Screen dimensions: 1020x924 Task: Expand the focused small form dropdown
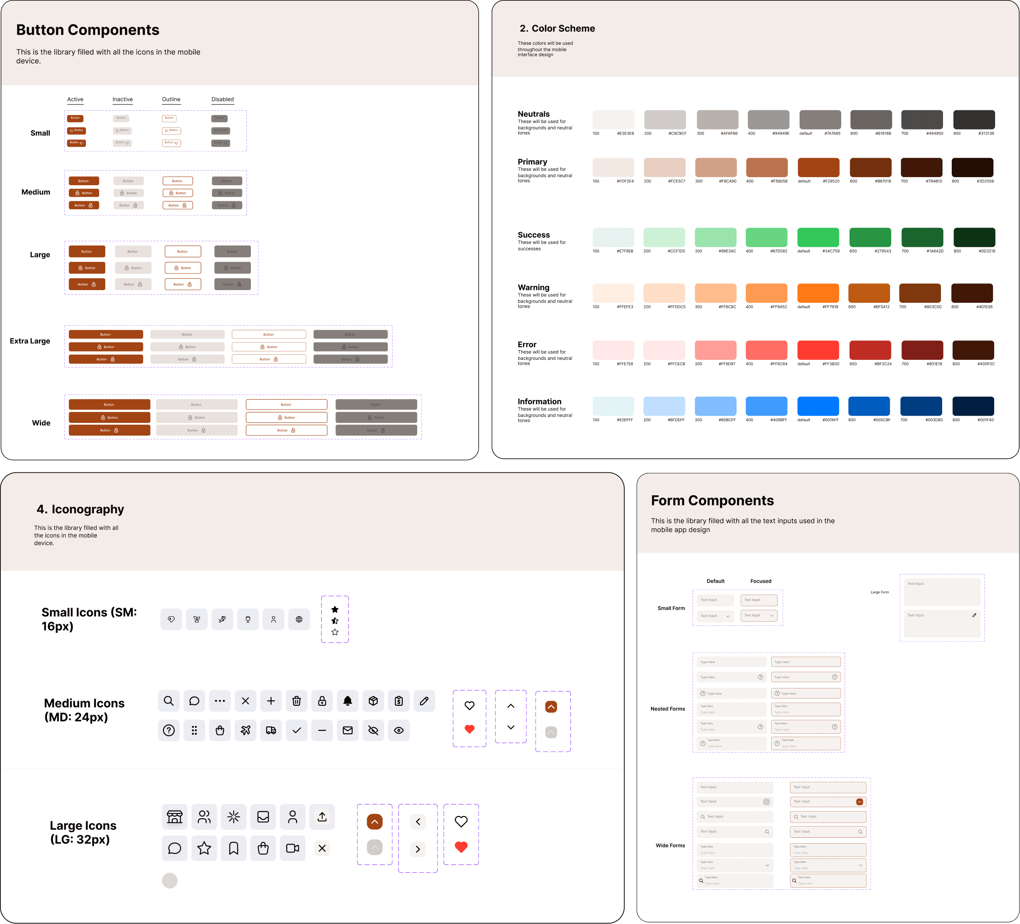[771, 615]
